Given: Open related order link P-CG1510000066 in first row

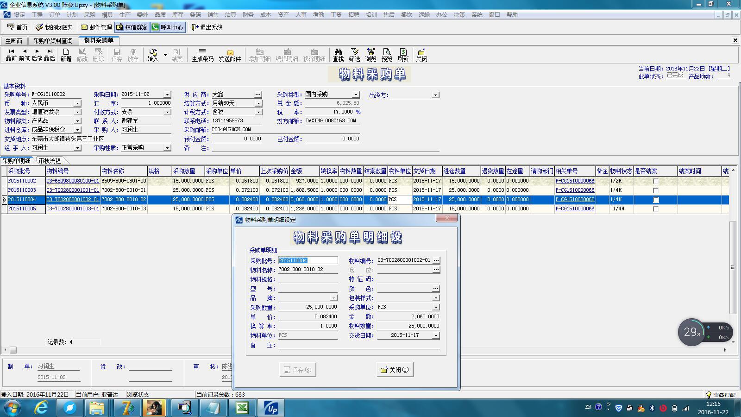Looking at the screenshot, I should click(575, 181).
